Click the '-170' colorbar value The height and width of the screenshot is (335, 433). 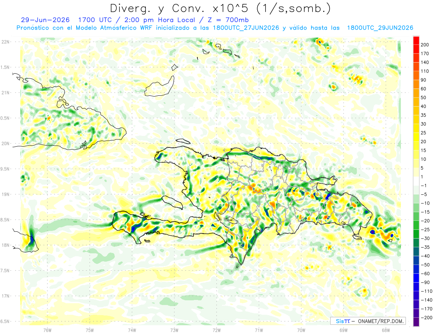click(x=426, y=309)
